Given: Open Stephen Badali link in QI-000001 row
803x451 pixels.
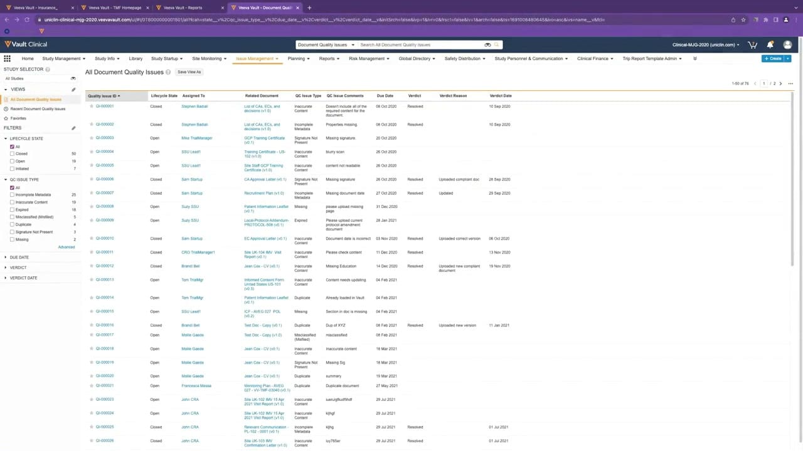Looking at the screenshot, I should (x=194, y=106).
